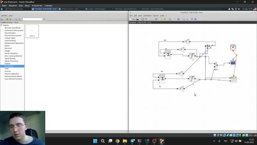Open the Устройства menu in VirtualBox

(37, 6)
